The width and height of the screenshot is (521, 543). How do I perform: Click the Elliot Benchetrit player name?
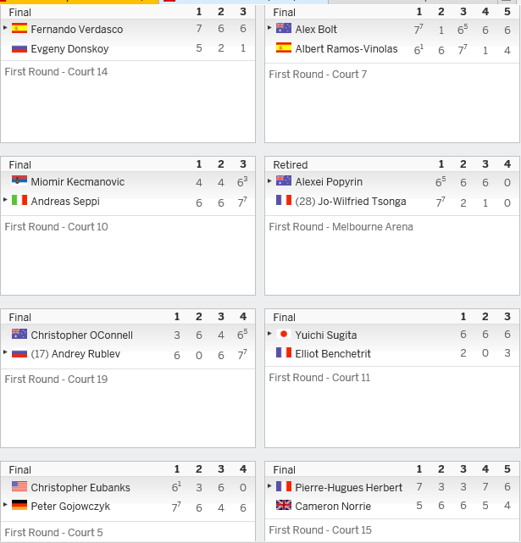coord(333,354)
